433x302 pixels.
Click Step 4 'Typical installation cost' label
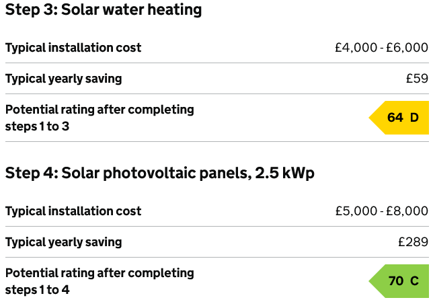tap(73, 211)
